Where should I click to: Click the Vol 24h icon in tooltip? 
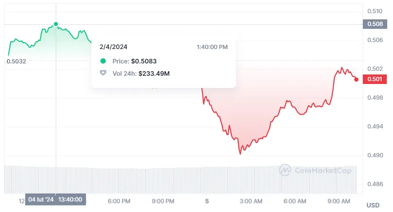(103, 73)
